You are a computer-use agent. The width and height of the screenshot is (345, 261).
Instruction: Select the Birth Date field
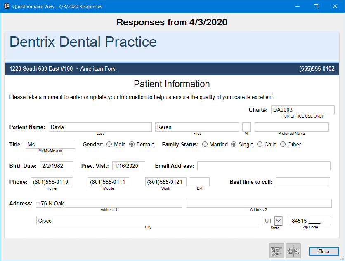pyautogui.click(x=57, y=166)
